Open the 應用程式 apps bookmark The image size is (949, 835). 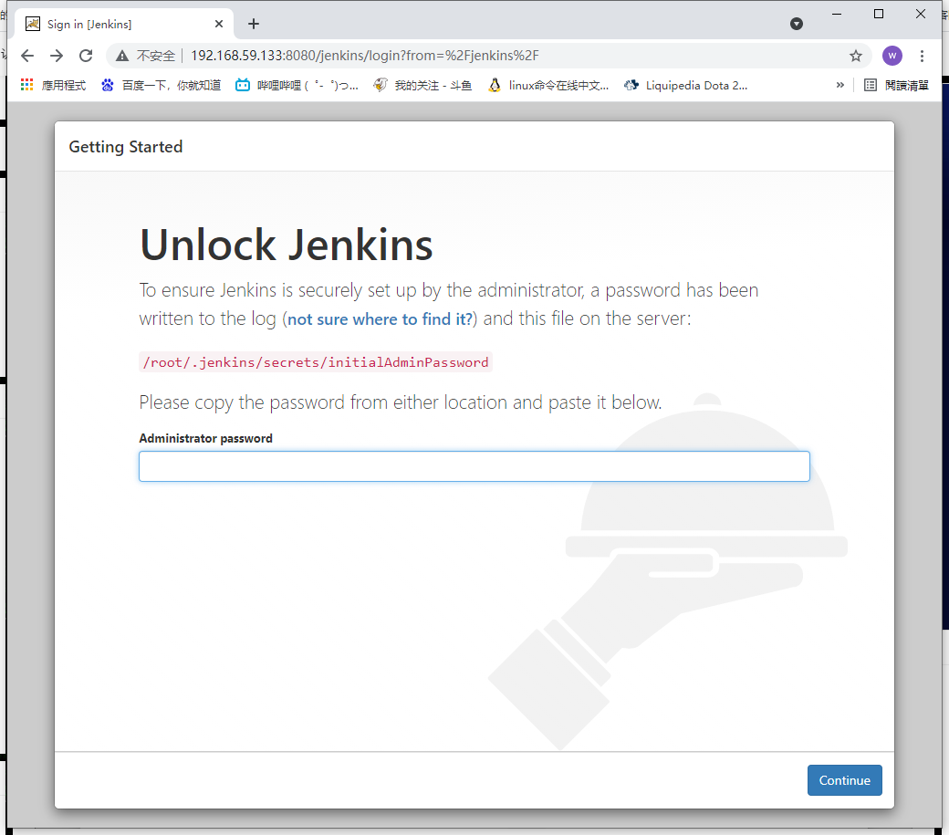[53, 85]
